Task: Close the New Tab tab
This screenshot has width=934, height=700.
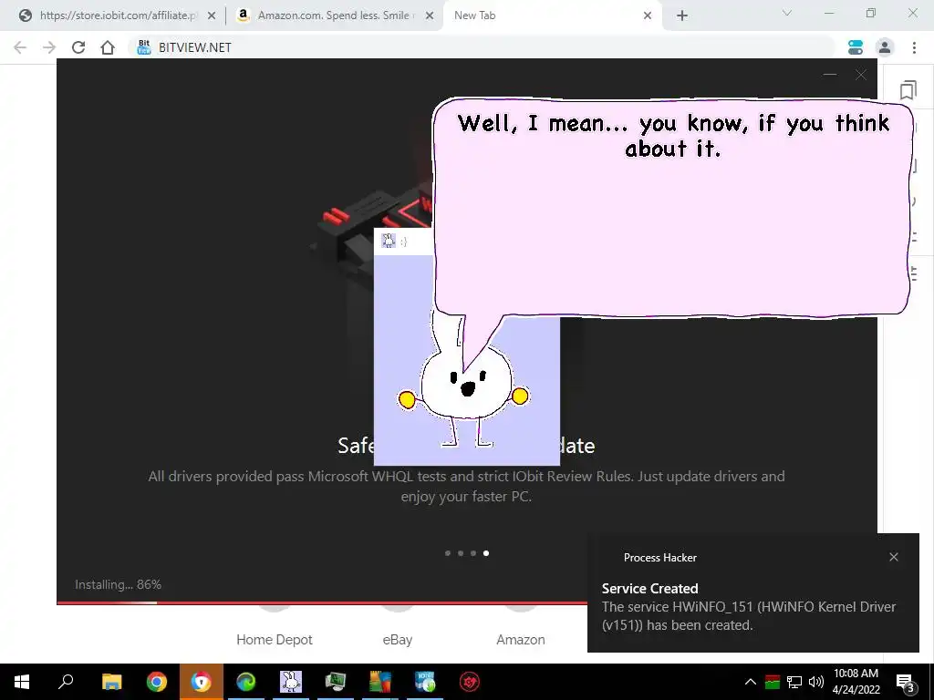Action: (x=648, y=16)
